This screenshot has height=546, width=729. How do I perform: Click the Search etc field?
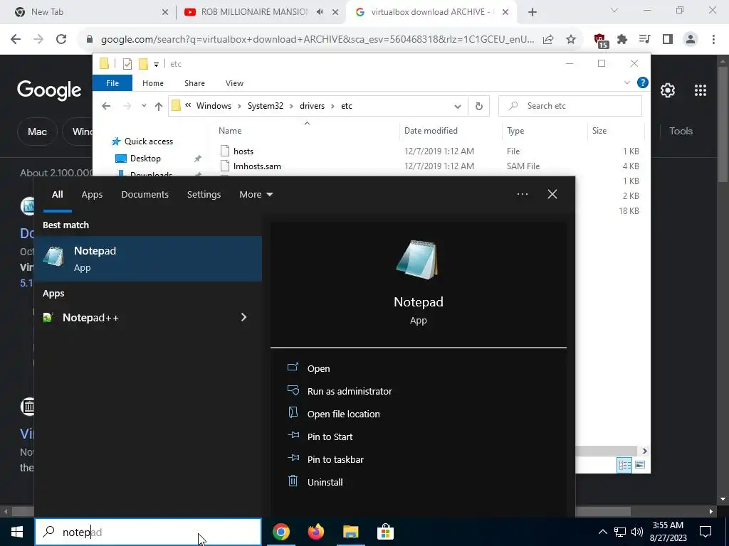click(570, 106)
